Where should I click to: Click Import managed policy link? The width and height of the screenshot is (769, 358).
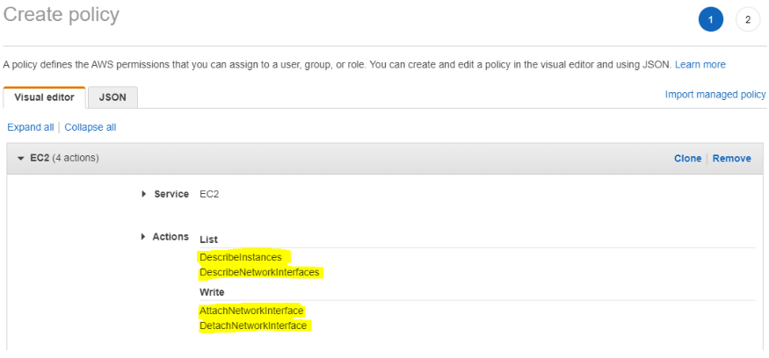tap(715, 94)
